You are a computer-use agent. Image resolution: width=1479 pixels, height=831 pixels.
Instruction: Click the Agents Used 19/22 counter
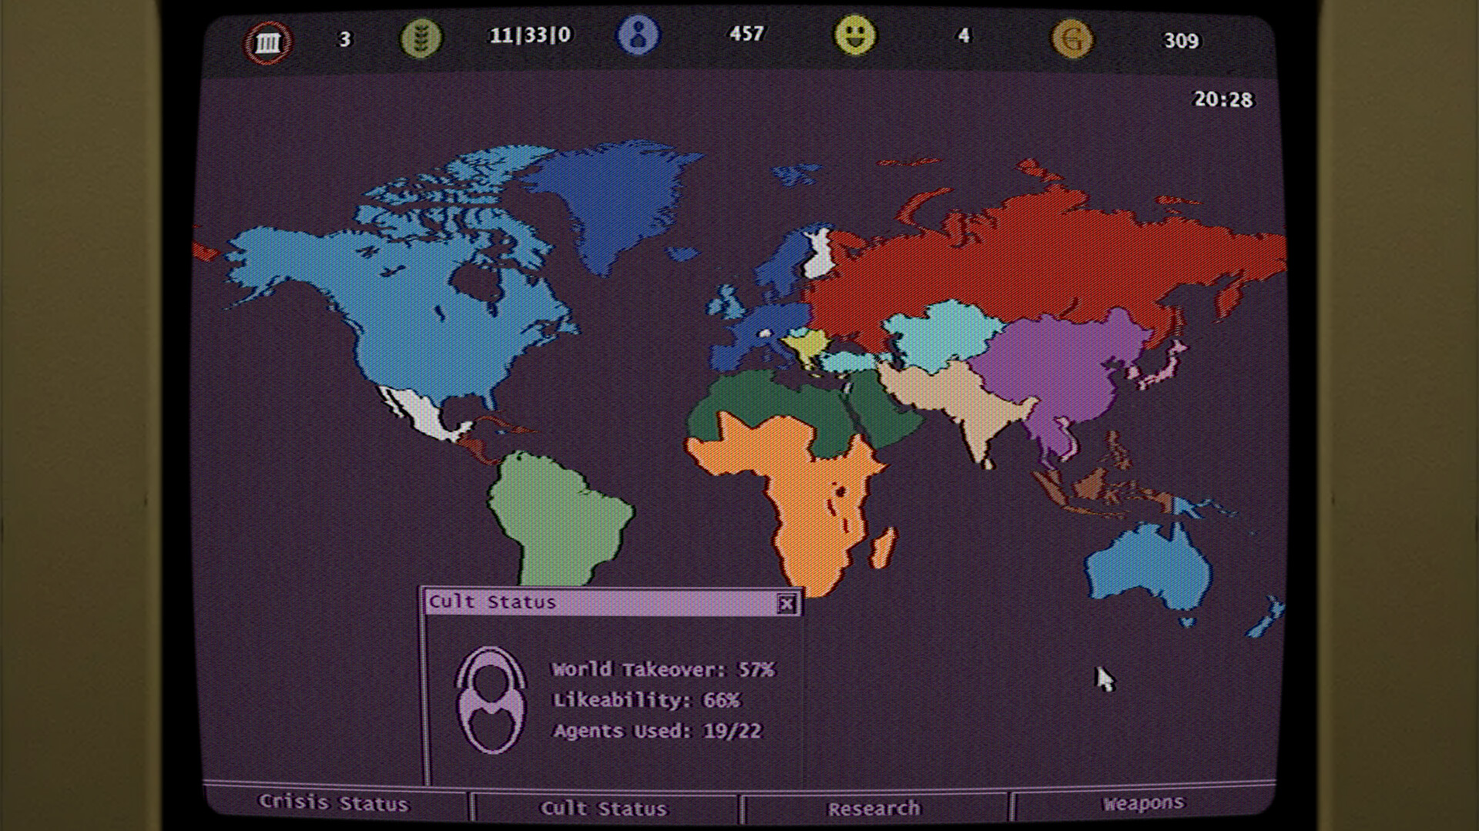click(656, 731)
